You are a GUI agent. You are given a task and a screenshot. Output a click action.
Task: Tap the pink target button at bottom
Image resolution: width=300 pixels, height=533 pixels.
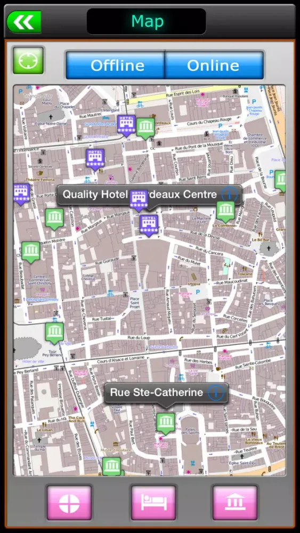(x=69, y=503)
